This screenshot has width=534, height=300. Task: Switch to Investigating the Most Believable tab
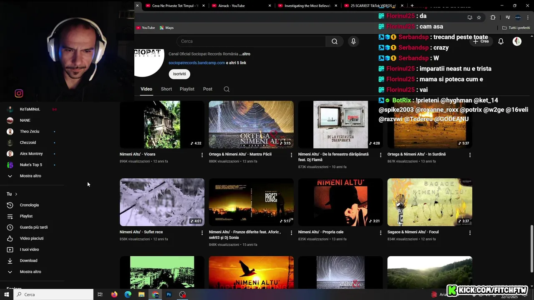point(307,6)
